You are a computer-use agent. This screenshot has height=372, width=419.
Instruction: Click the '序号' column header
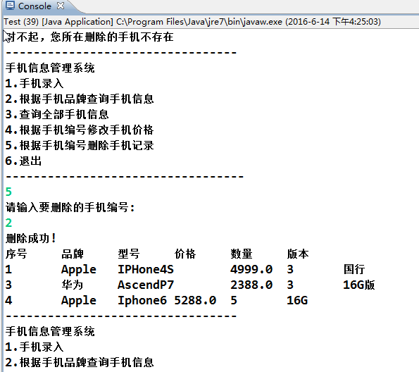point(16,254)
